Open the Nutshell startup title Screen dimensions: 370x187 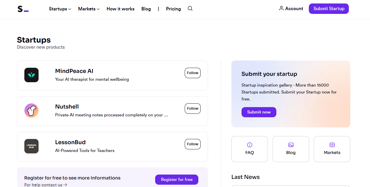(67, 107)
